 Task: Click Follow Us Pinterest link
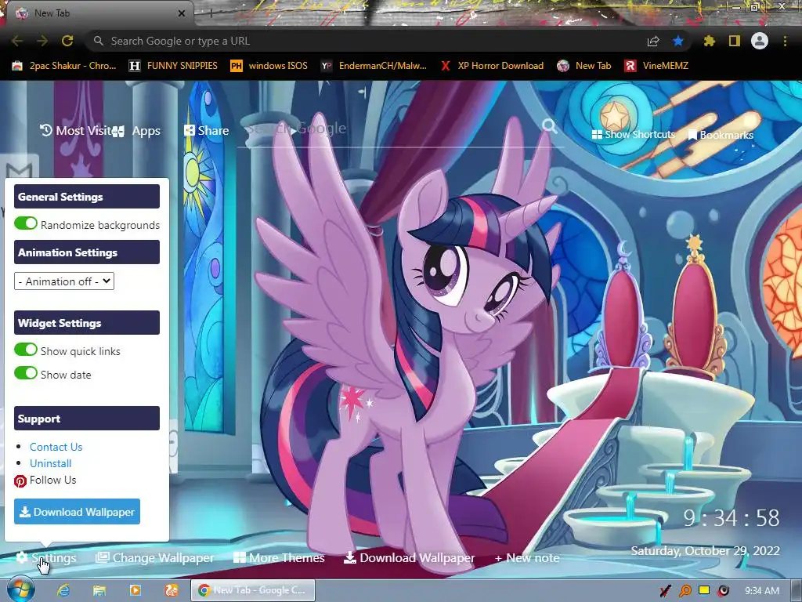pyautogui.click(x=45, y=481)
